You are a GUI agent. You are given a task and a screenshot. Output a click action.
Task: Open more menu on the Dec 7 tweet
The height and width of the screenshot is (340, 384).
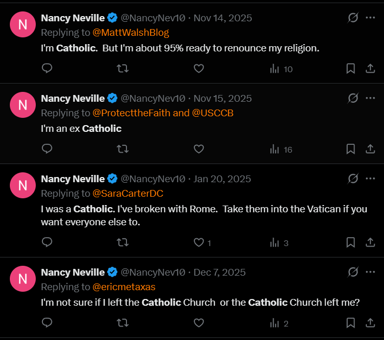371,272
